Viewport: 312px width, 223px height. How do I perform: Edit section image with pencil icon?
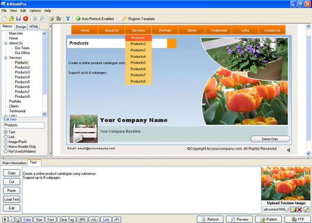coord(306,209)
